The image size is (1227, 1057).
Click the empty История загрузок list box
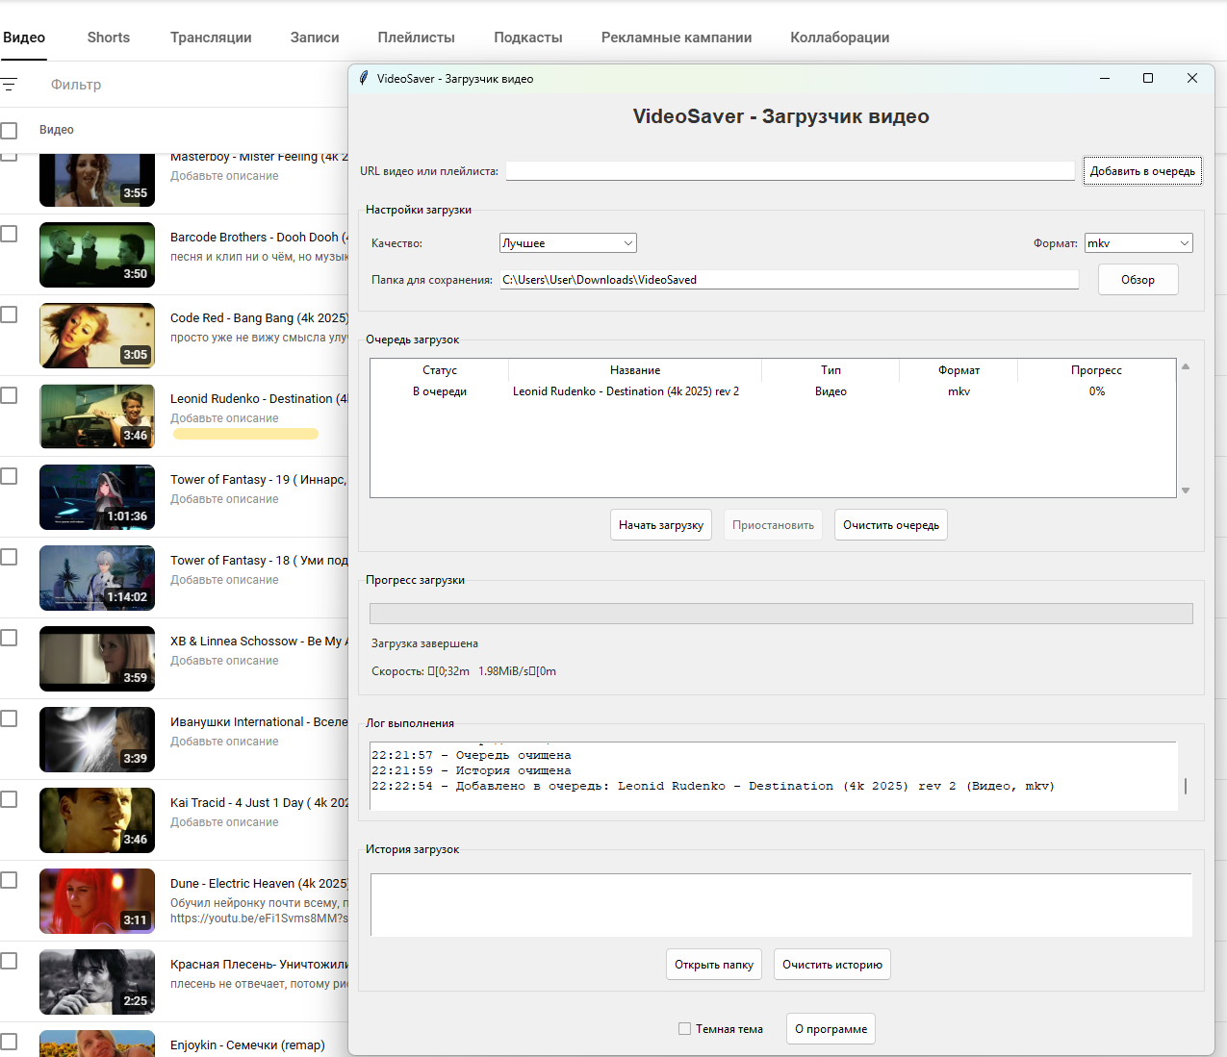point(780,905)
